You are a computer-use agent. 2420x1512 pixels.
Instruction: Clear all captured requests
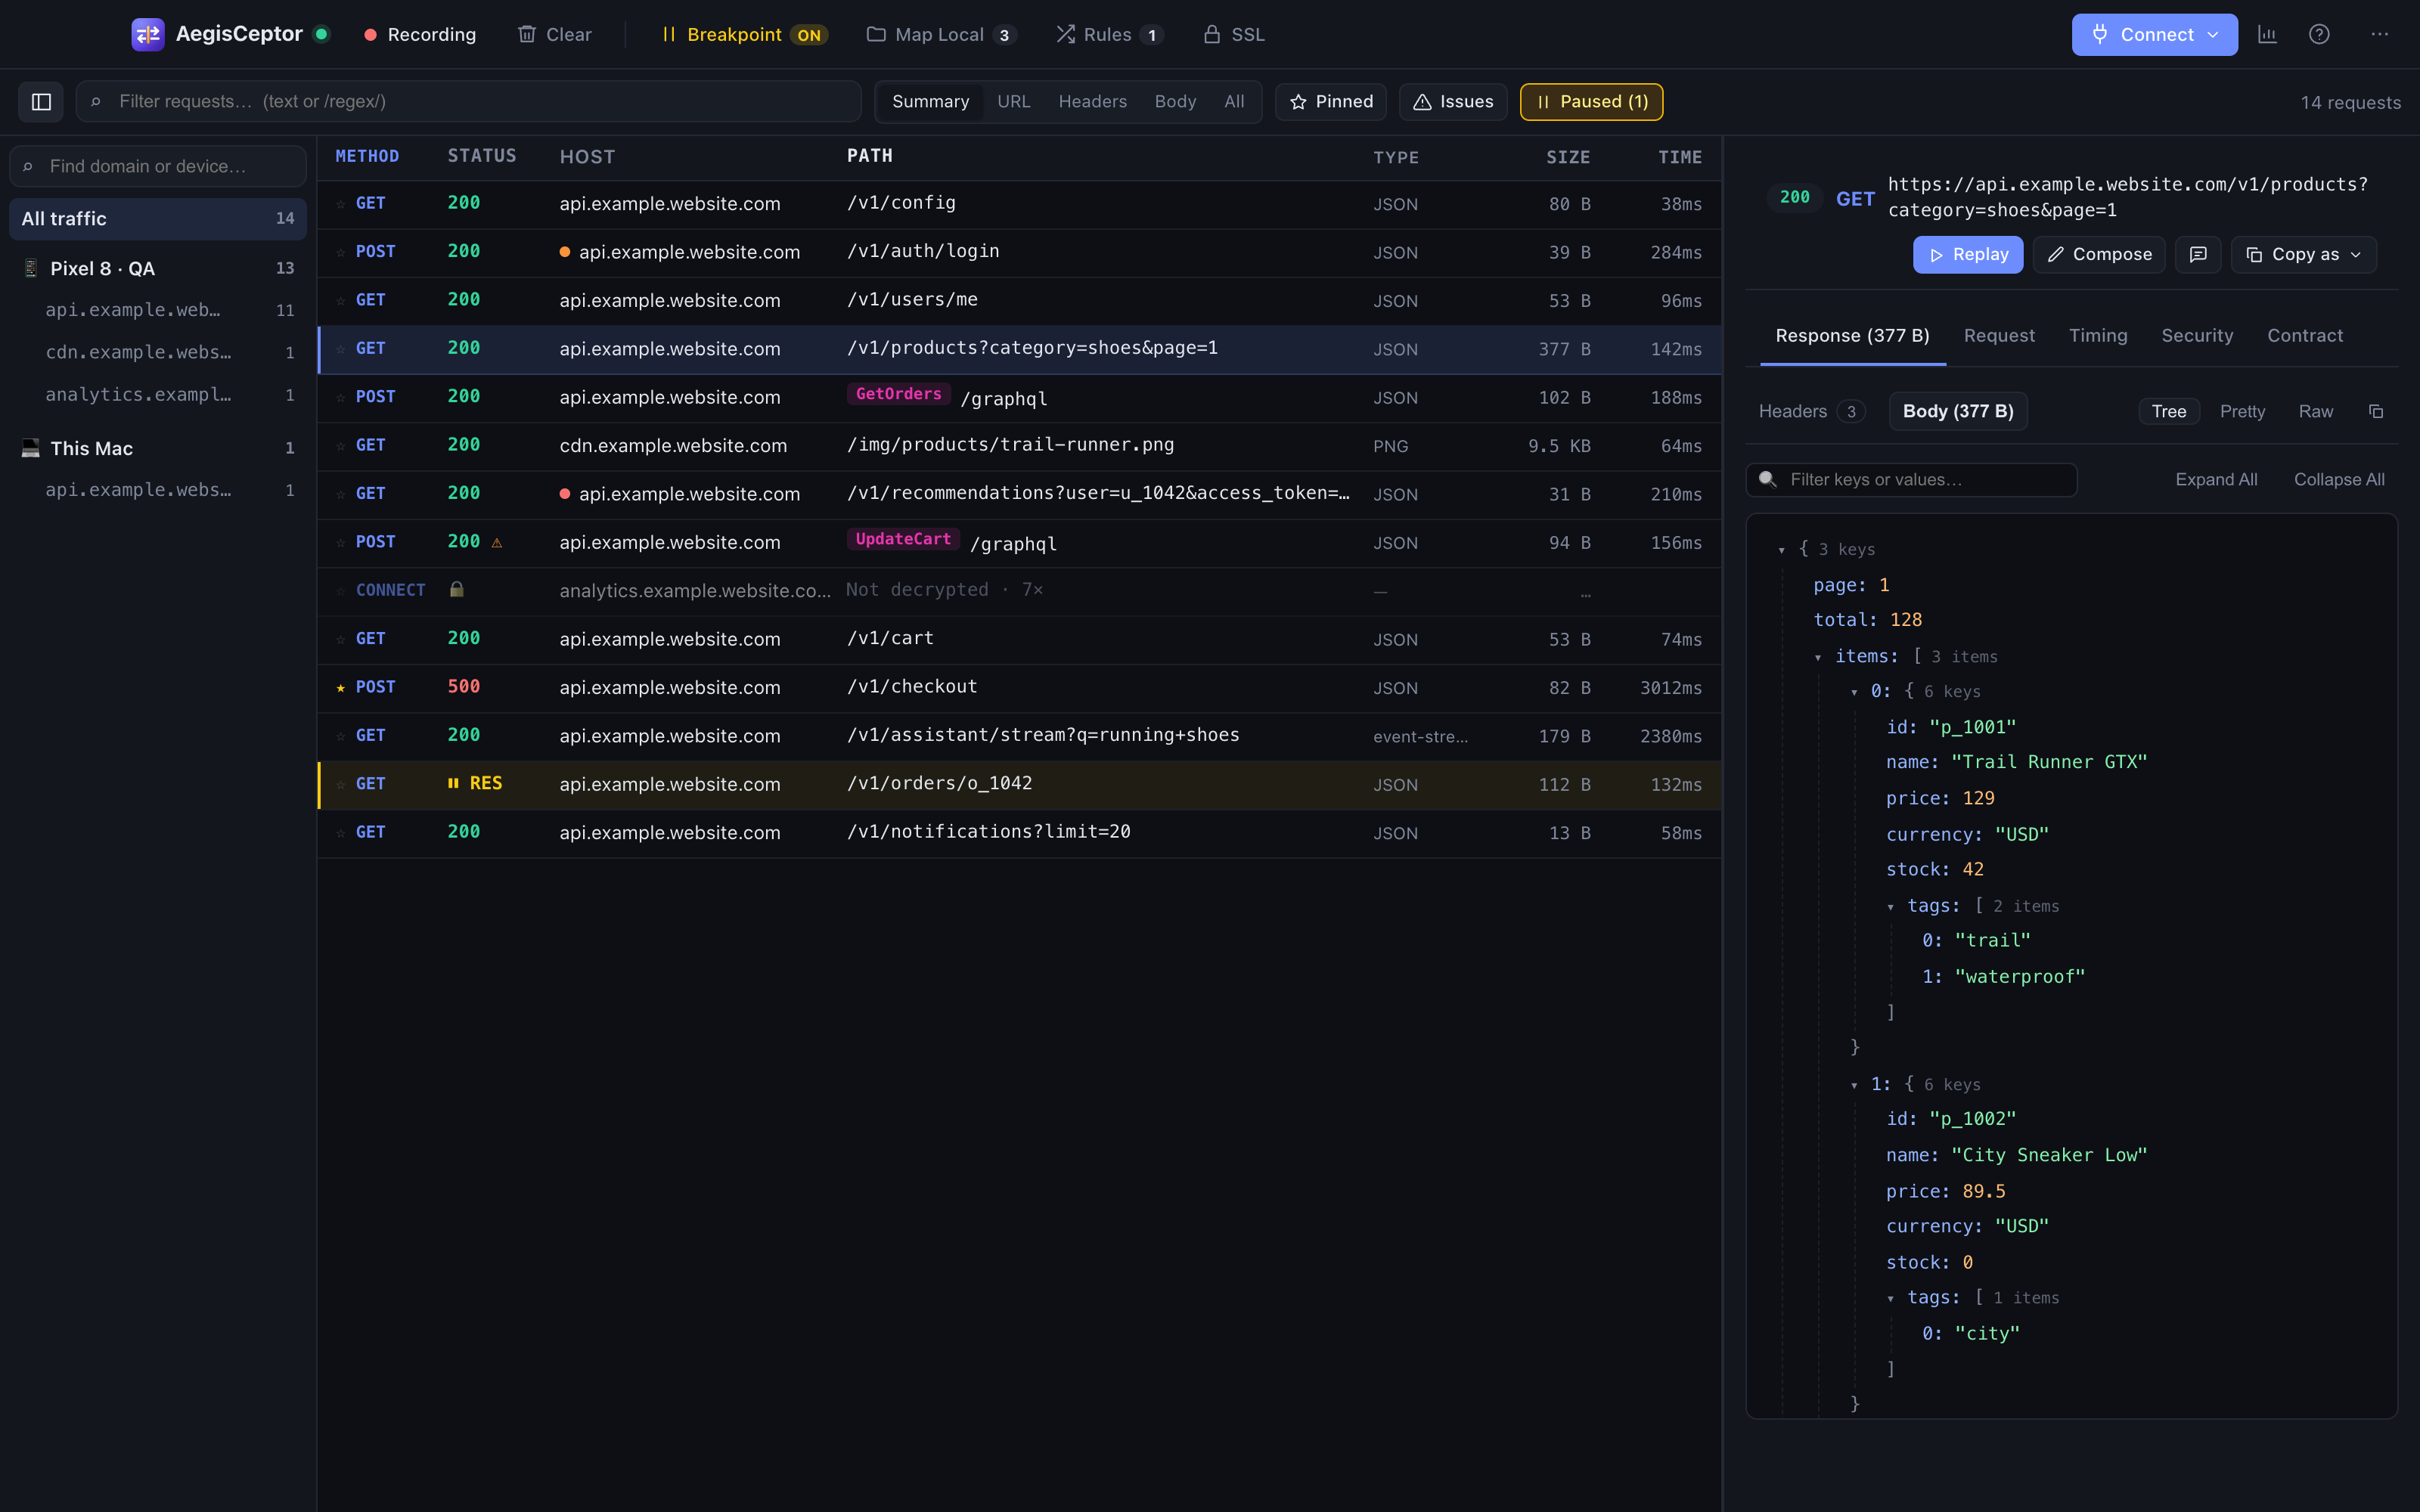click(555, 34)
